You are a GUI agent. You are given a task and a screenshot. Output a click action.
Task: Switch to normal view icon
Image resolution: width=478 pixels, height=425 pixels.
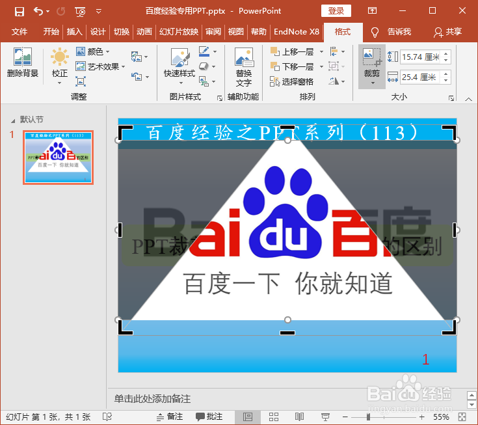pyautogui.click(x=248, y=417)
